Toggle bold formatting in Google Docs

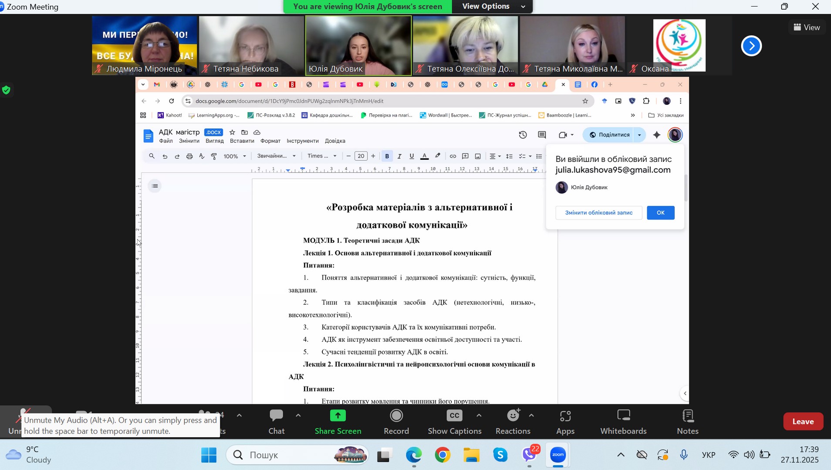click(x=387, y=156)
